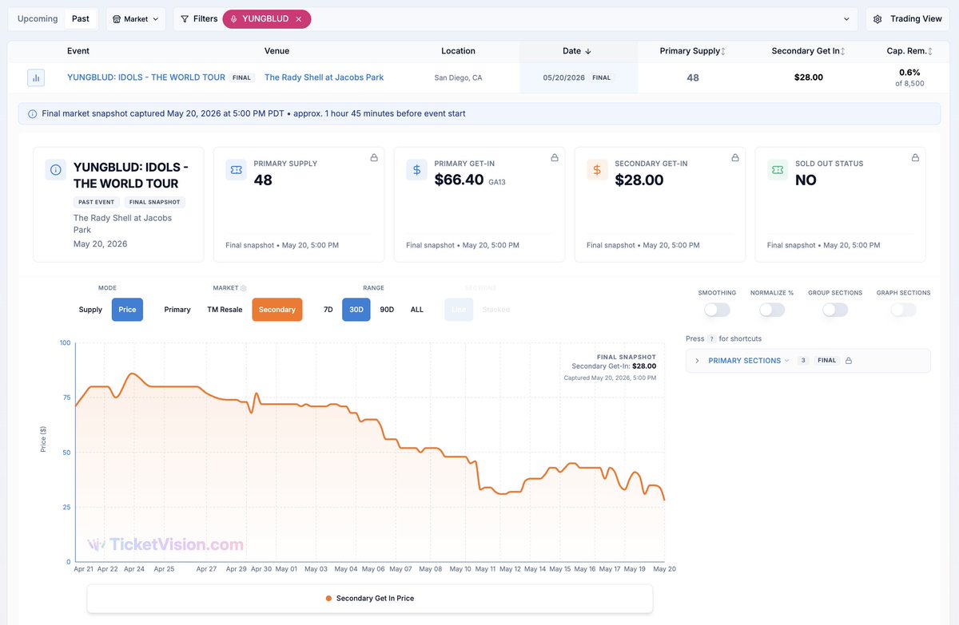959x625 pixels.
Task: Click the Event column header
Action: coord(78,51)
